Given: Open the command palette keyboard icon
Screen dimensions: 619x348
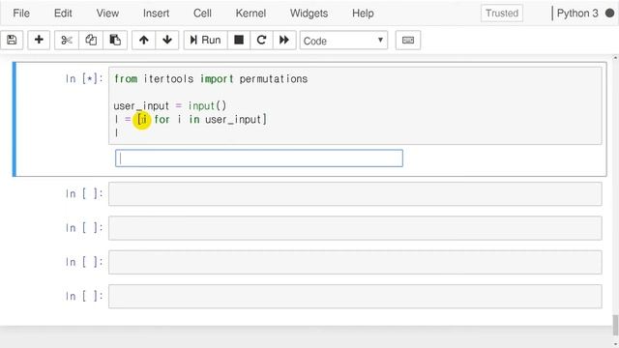Looking at the screenshot, I should coord(408,40).
